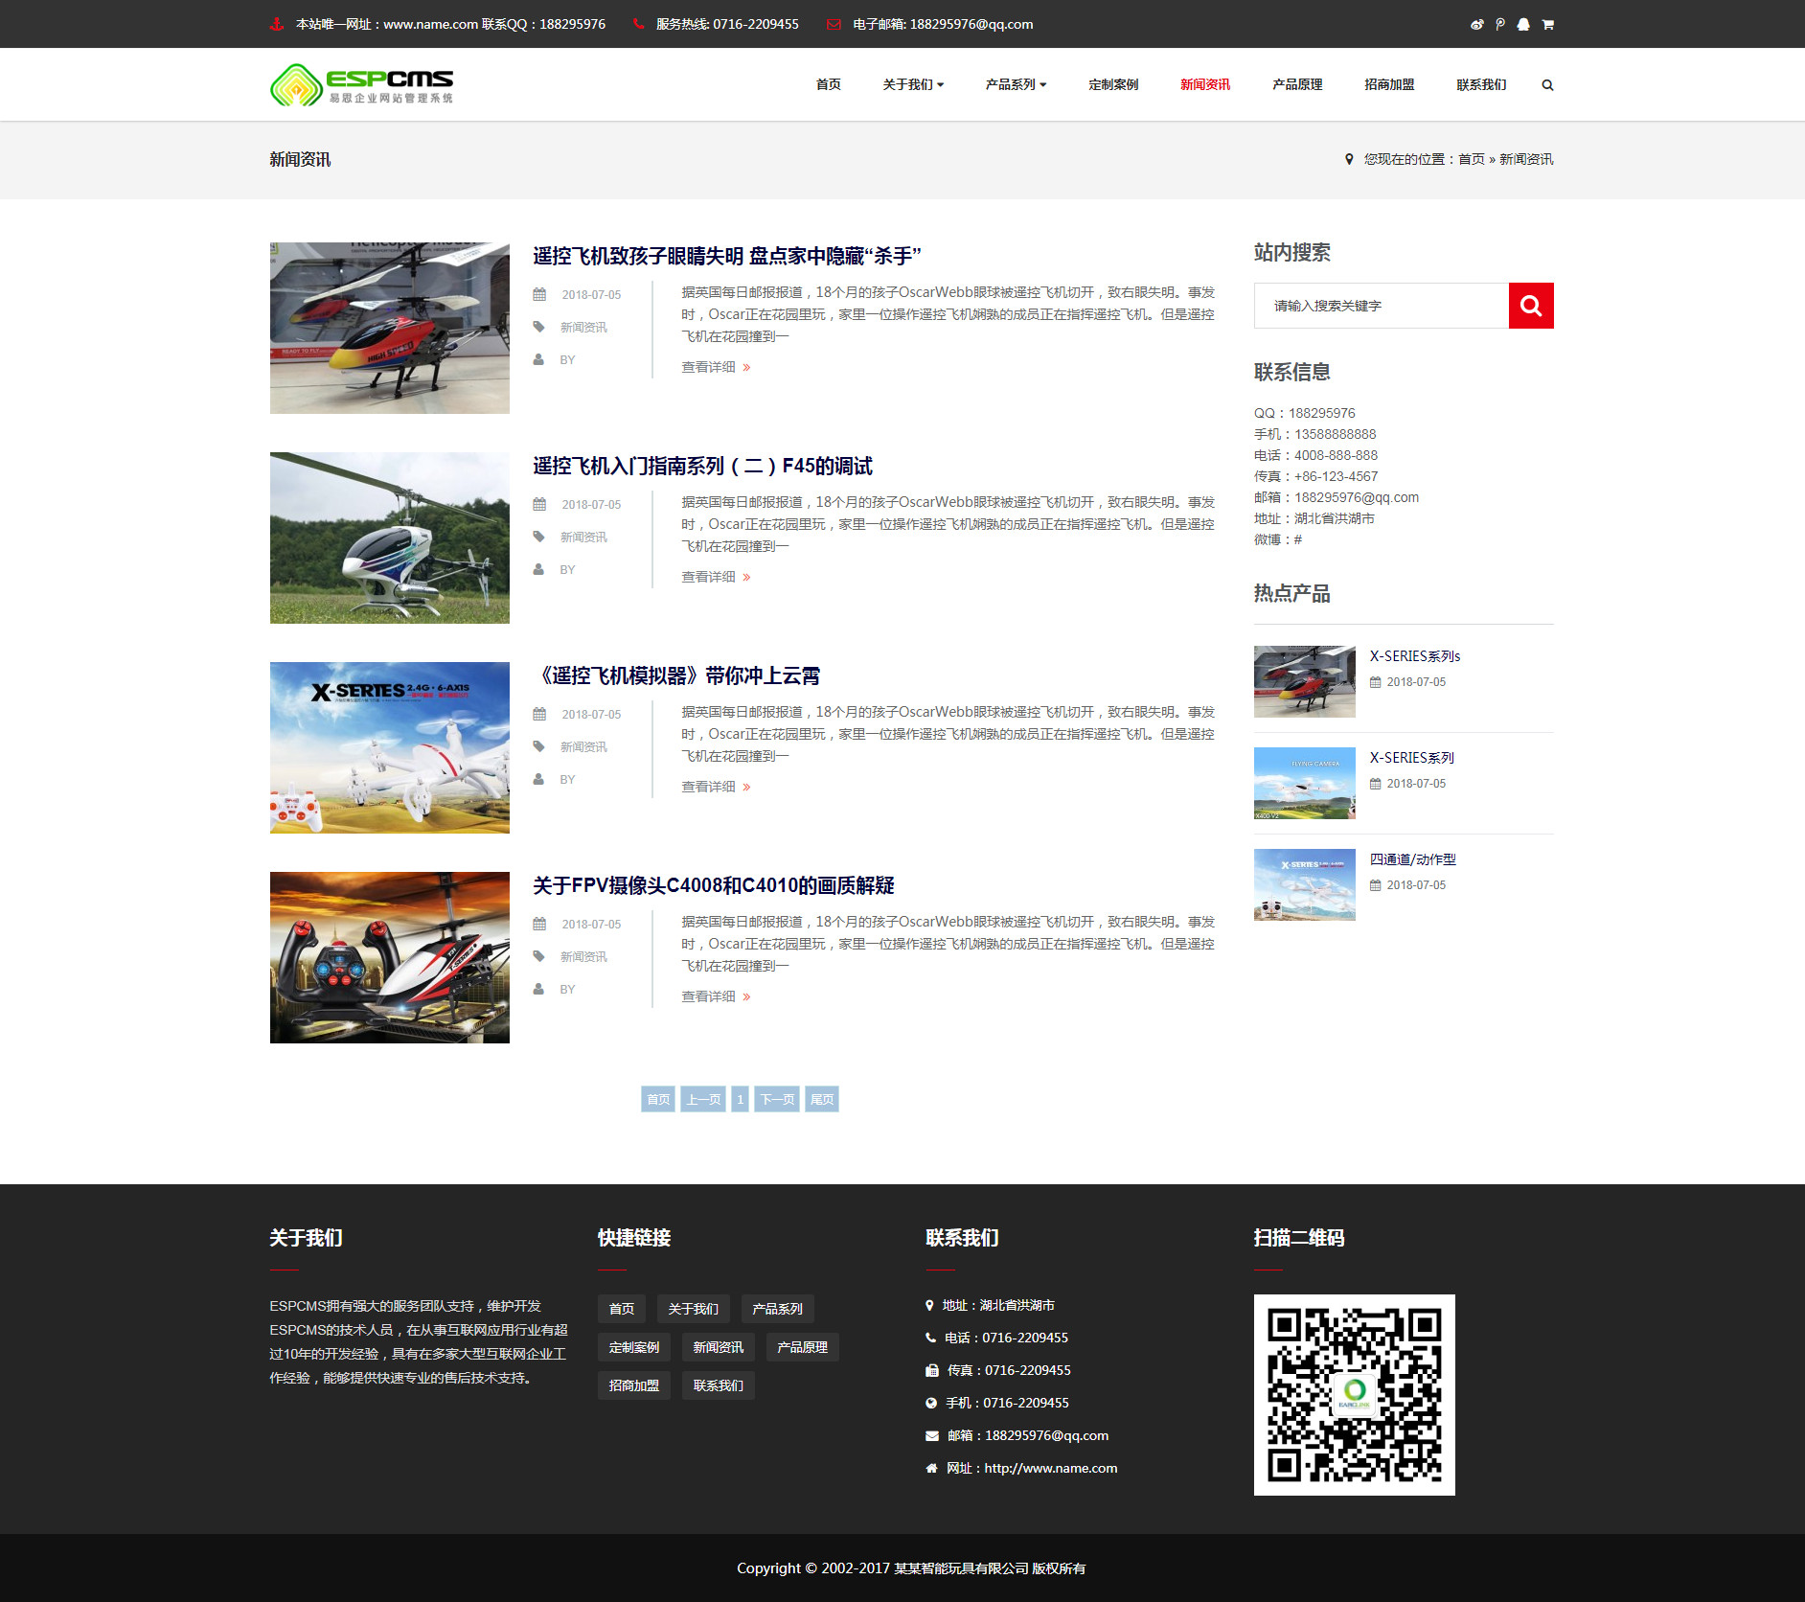Click the QR code image in footer

pos(1354,1394)
